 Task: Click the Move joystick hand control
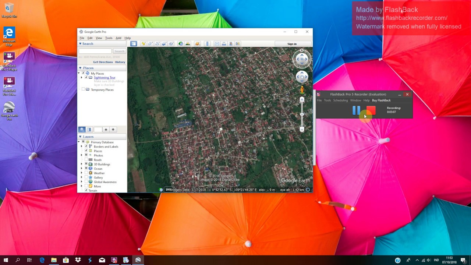pyautogui.click(x=302, y=77)
